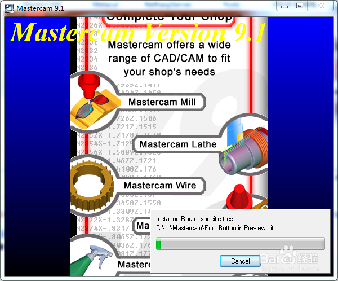Screen dimensions: 338x281
Task: Click the 'Mastercam Version 9.1' yellow heading
Action: point(138,32)
